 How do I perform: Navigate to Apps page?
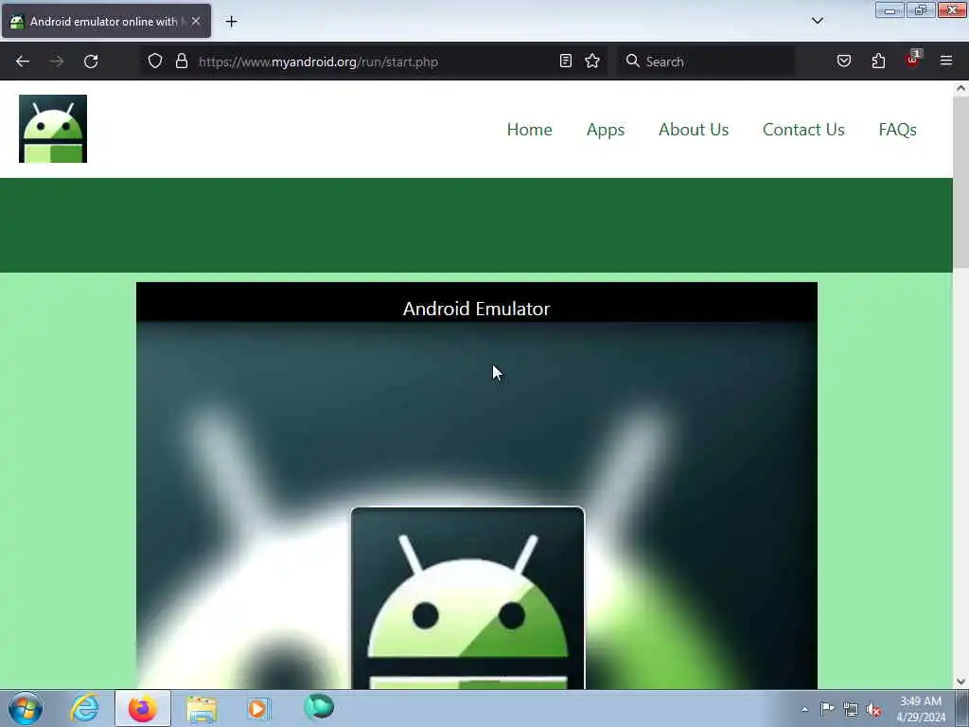pos(606,129)
